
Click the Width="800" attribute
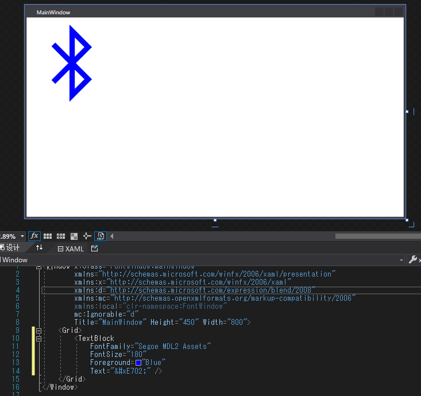click(x=225, y=322)
